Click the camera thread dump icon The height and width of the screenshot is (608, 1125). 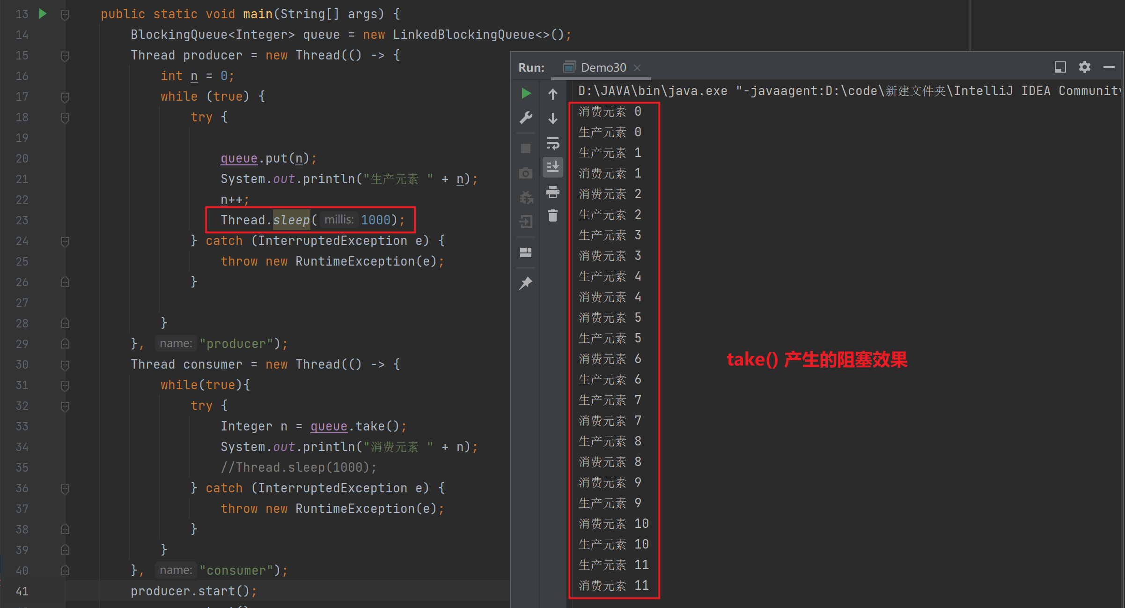tap(526, 173)
